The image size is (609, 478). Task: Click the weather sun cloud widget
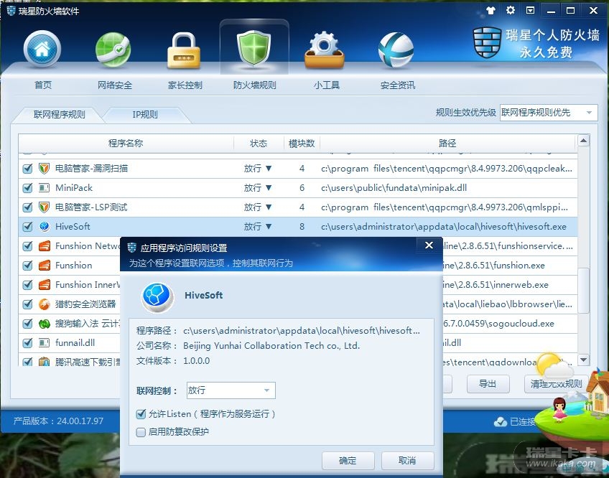click(554, 365)
